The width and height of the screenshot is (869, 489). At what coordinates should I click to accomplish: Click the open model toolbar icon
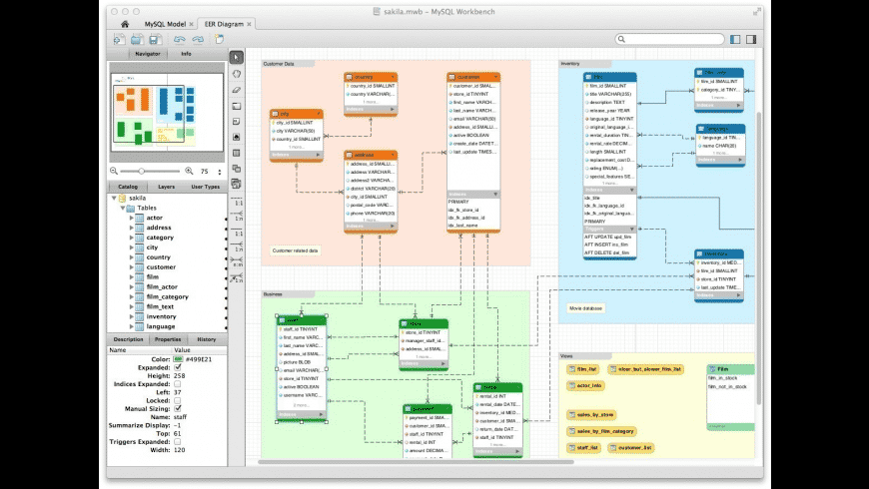point(137,39)
